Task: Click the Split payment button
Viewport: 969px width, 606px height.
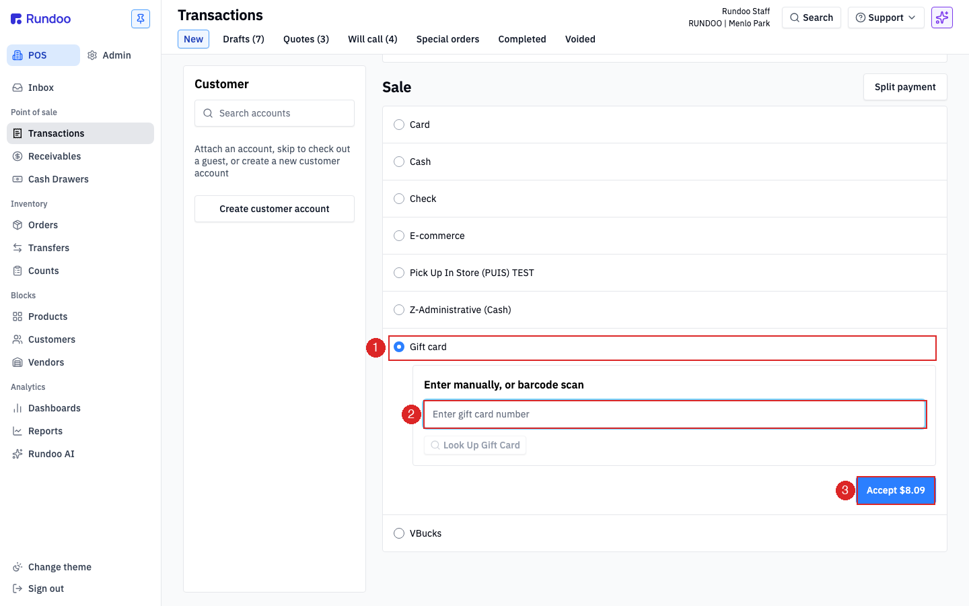Action: [905, 87]
